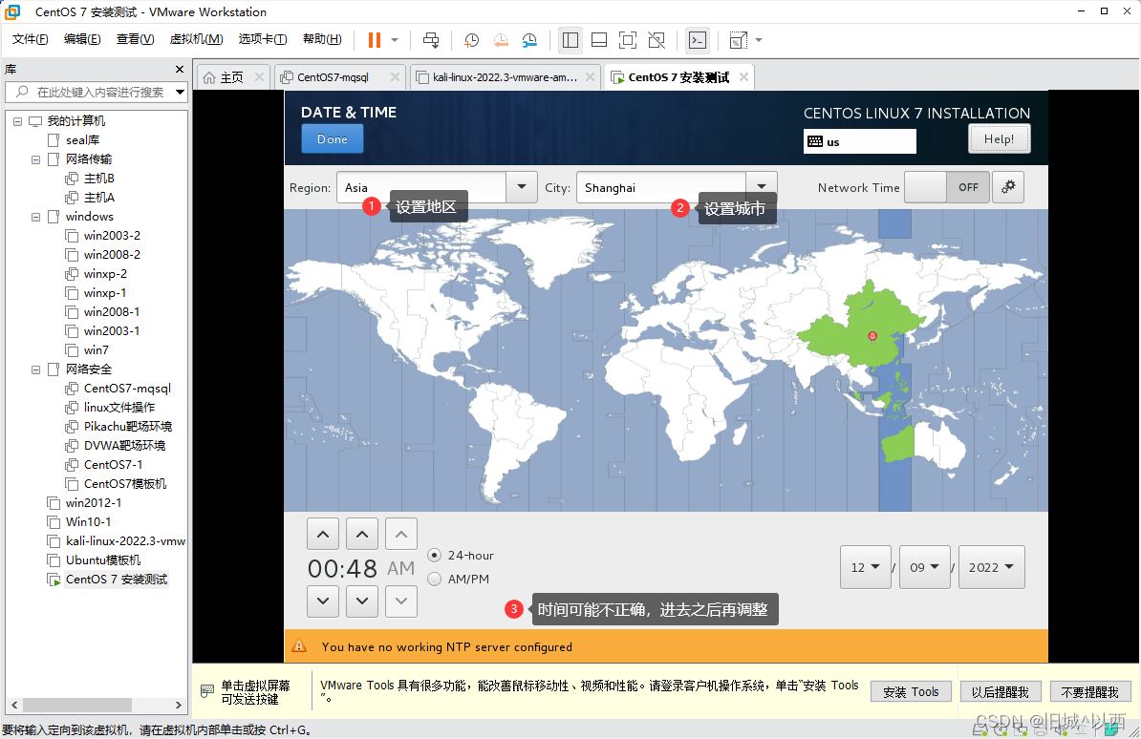The width and height of the screenshot is (1141, 739).
Task: Open the snapshot manager icon
Action: [x=529, y=40]
